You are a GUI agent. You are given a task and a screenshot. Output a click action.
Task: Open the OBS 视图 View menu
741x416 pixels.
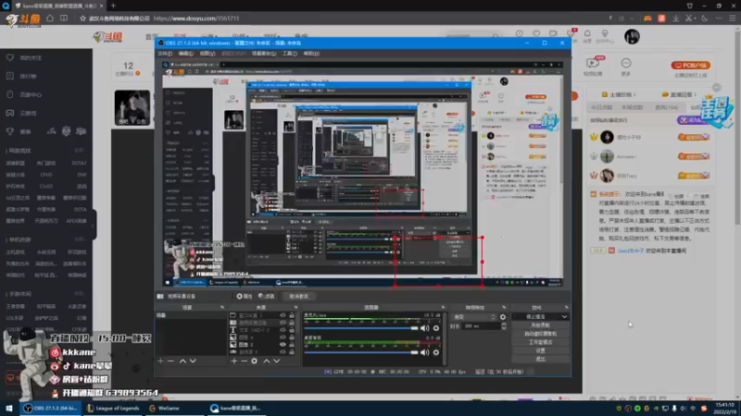click(207, 54)
